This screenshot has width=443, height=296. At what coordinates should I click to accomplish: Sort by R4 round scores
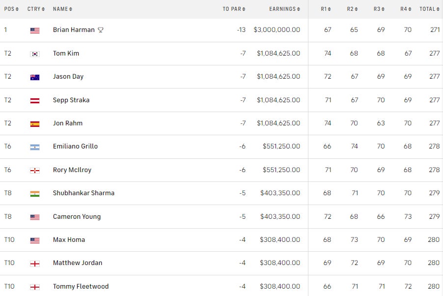[406, 9]
